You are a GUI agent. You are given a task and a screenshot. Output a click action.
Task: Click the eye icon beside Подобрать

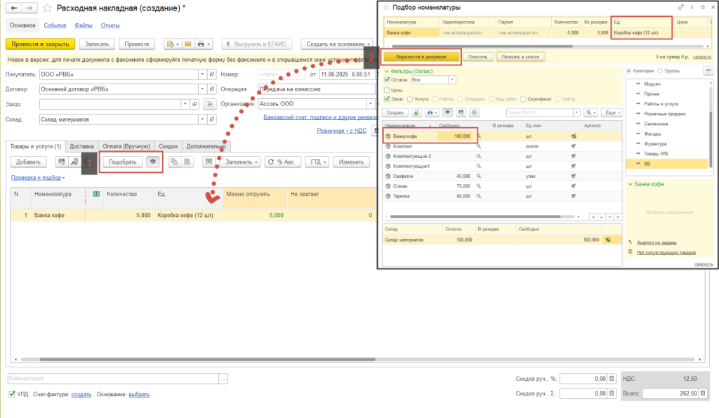pyautogui.click(x=152, y=162)
